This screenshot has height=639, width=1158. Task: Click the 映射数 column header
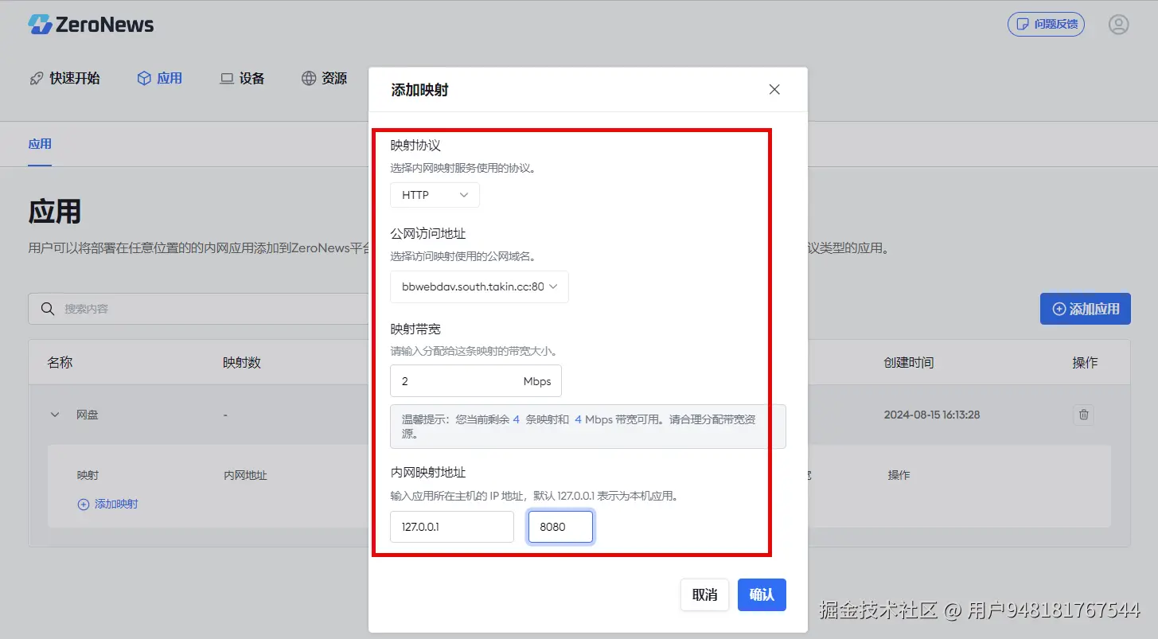click(242, 362)
